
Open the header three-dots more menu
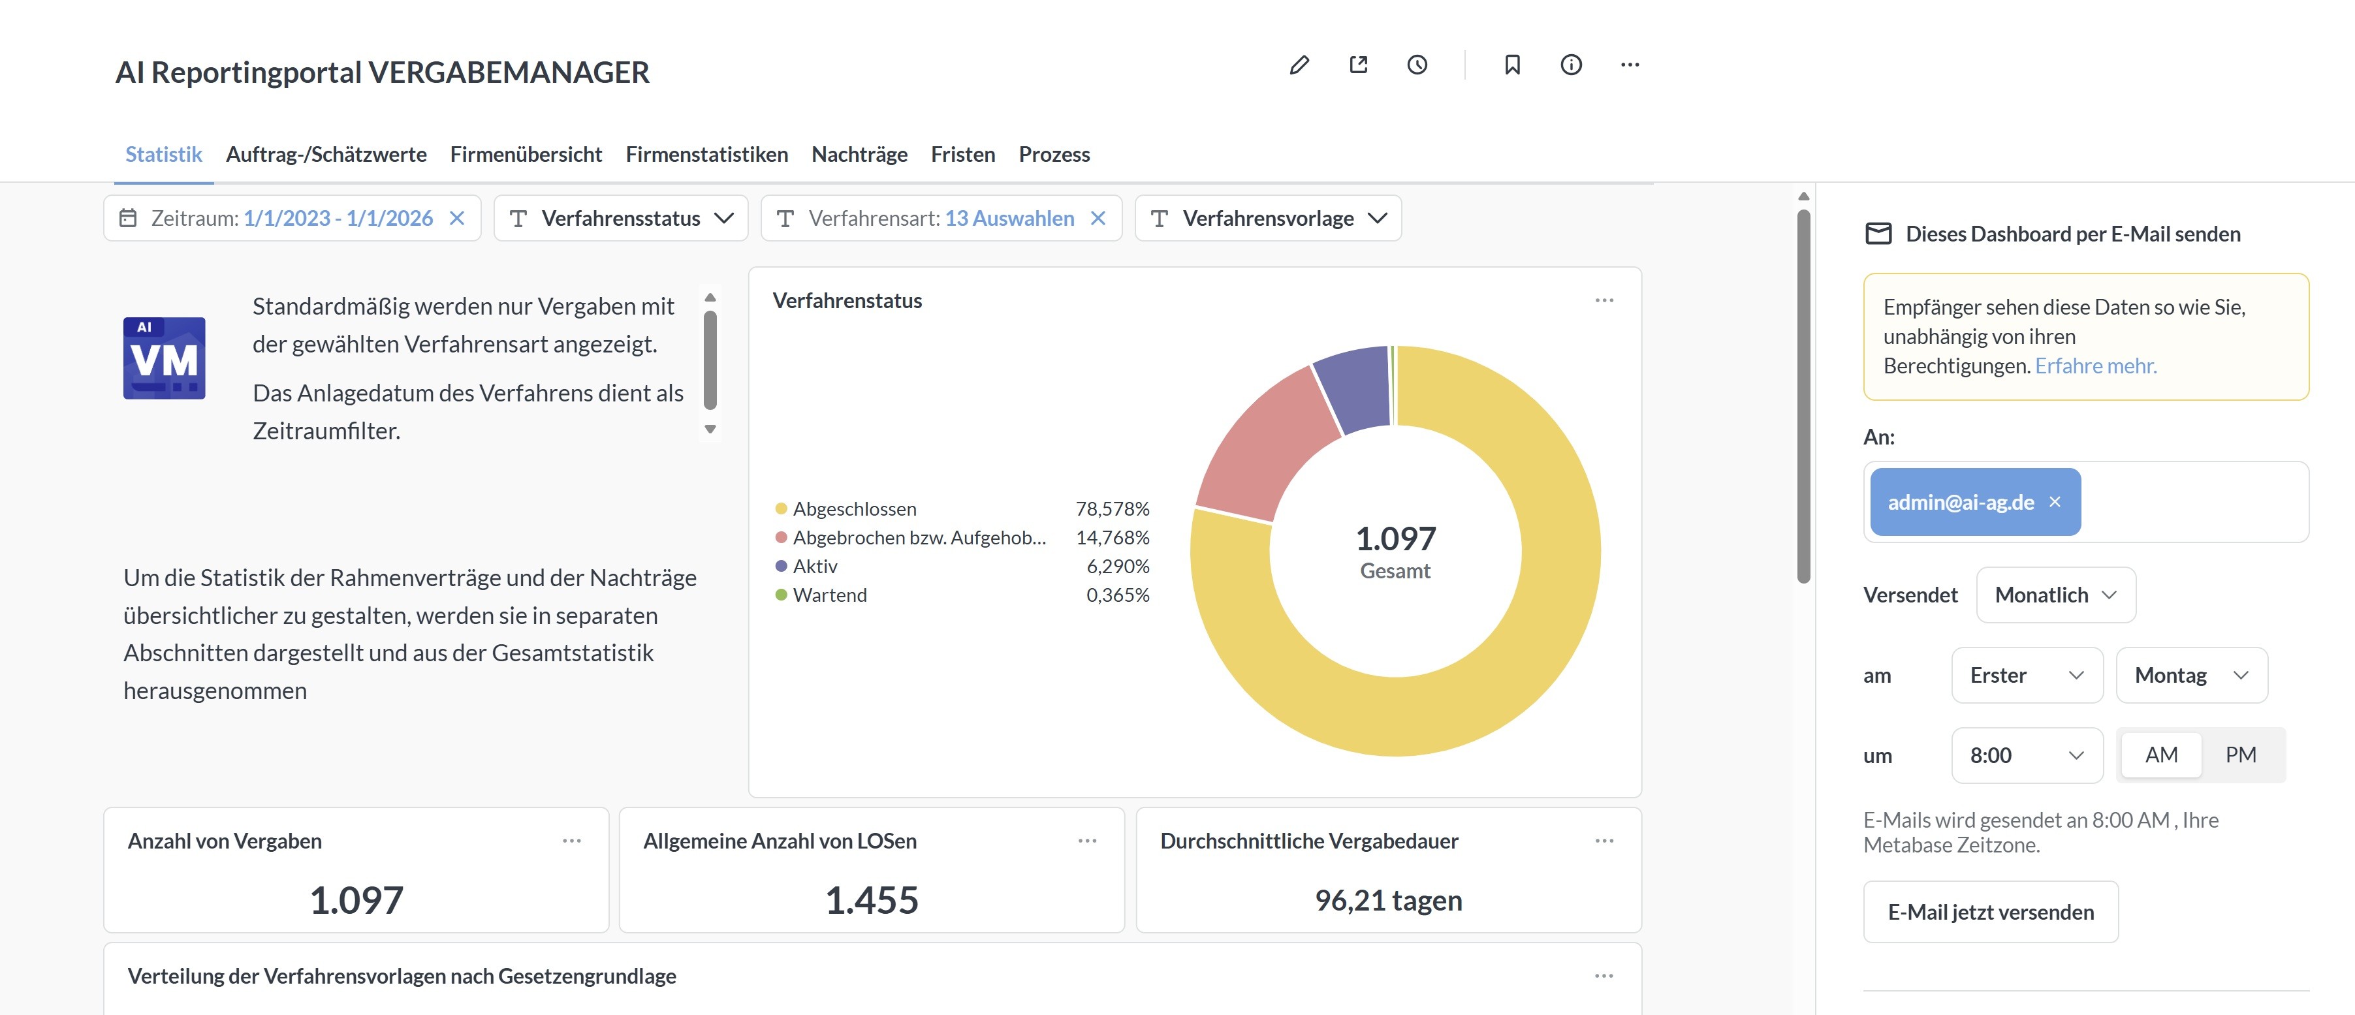click(x=1629, y=65)
